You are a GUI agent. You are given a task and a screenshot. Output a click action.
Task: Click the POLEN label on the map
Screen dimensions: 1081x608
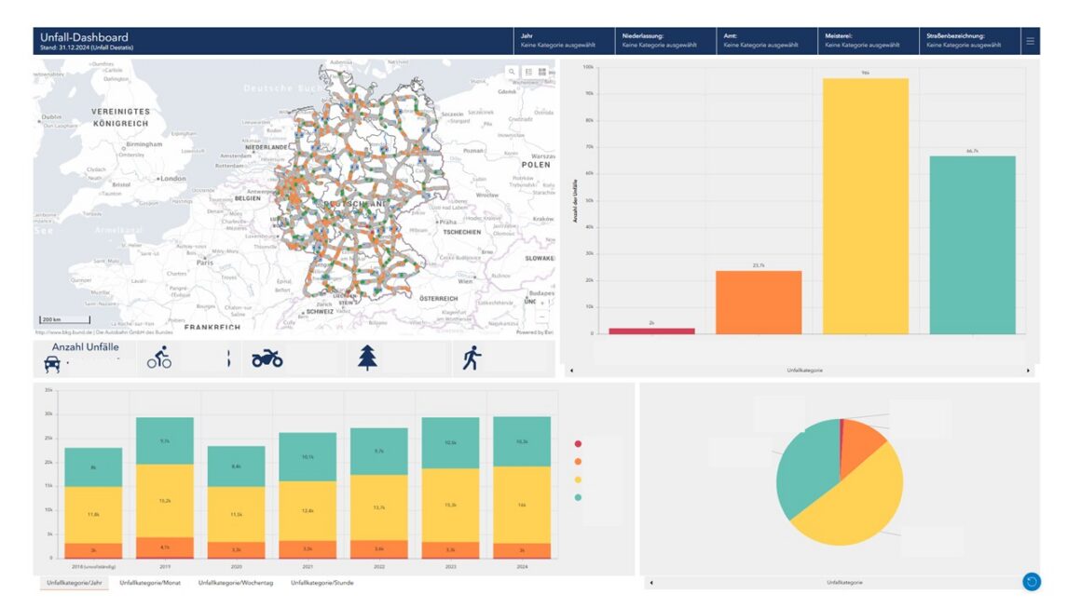point(536,165)
